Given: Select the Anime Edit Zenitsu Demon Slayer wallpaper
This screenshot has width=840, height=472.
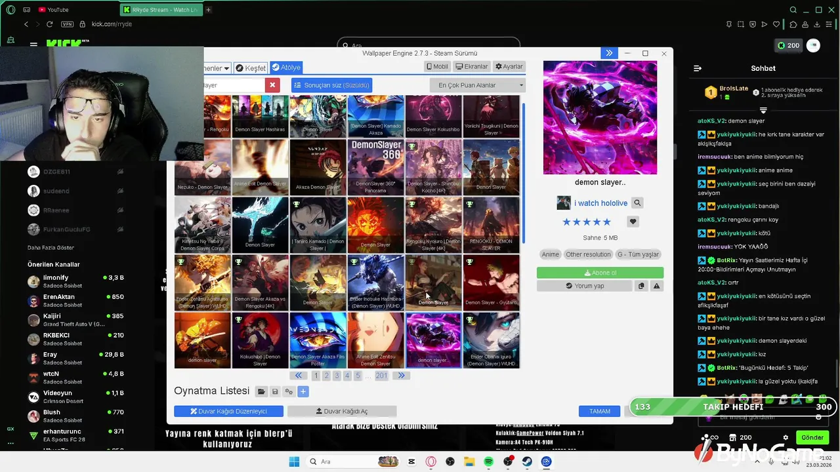Looking at the screenshot, I should pos(375,340).
